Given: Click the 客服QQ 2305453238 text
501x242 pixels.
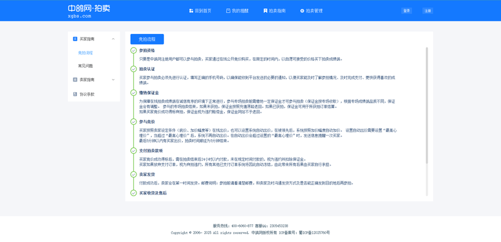Looking at the screenshot, I should tap(272, 226).
